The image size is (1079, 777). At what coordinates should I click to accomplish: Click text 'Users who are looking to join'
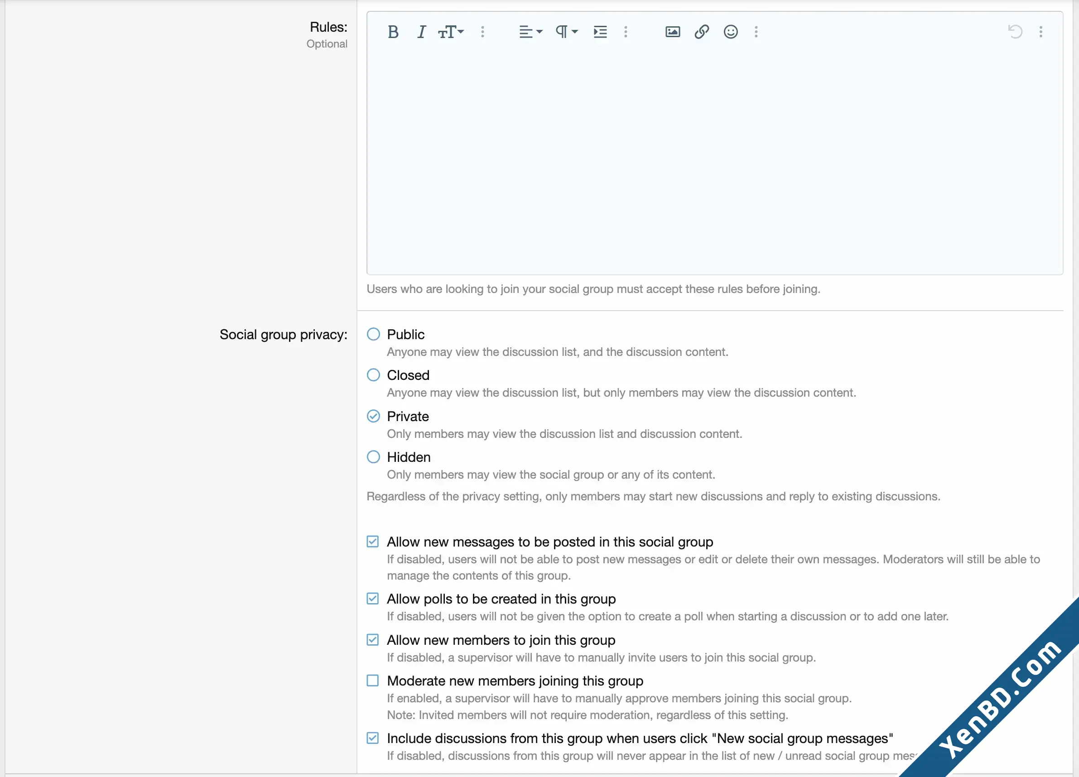click(x=594, y=289)
